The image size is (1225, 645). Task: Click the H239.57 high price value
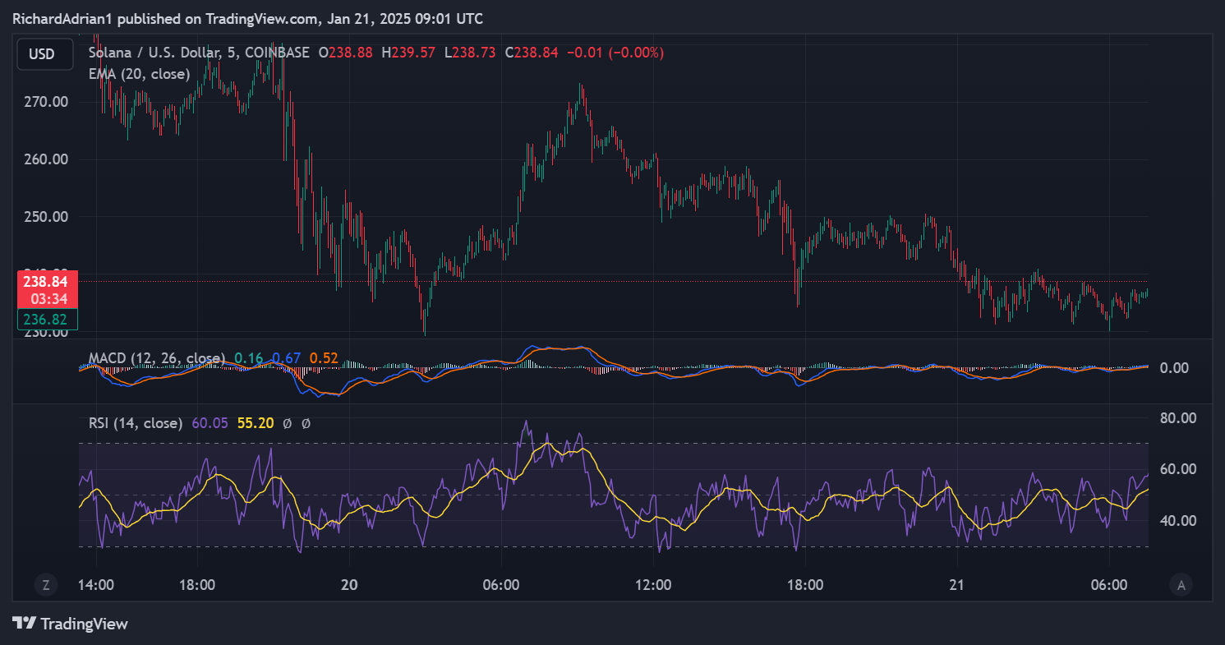point(408,53)
